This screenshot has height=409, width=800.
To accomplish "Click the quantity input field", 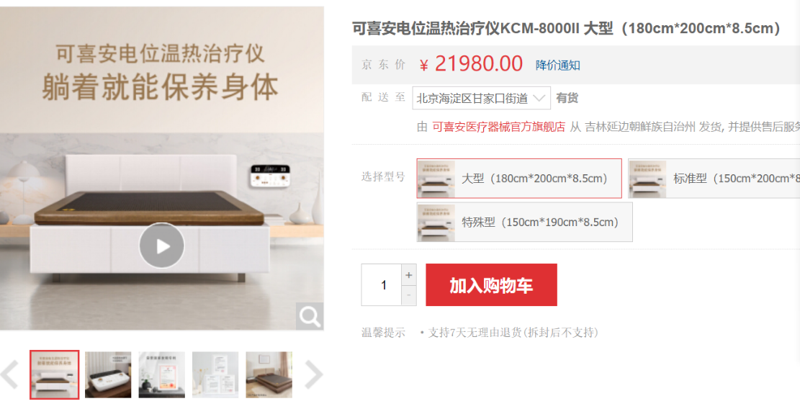I will [382, 285].
